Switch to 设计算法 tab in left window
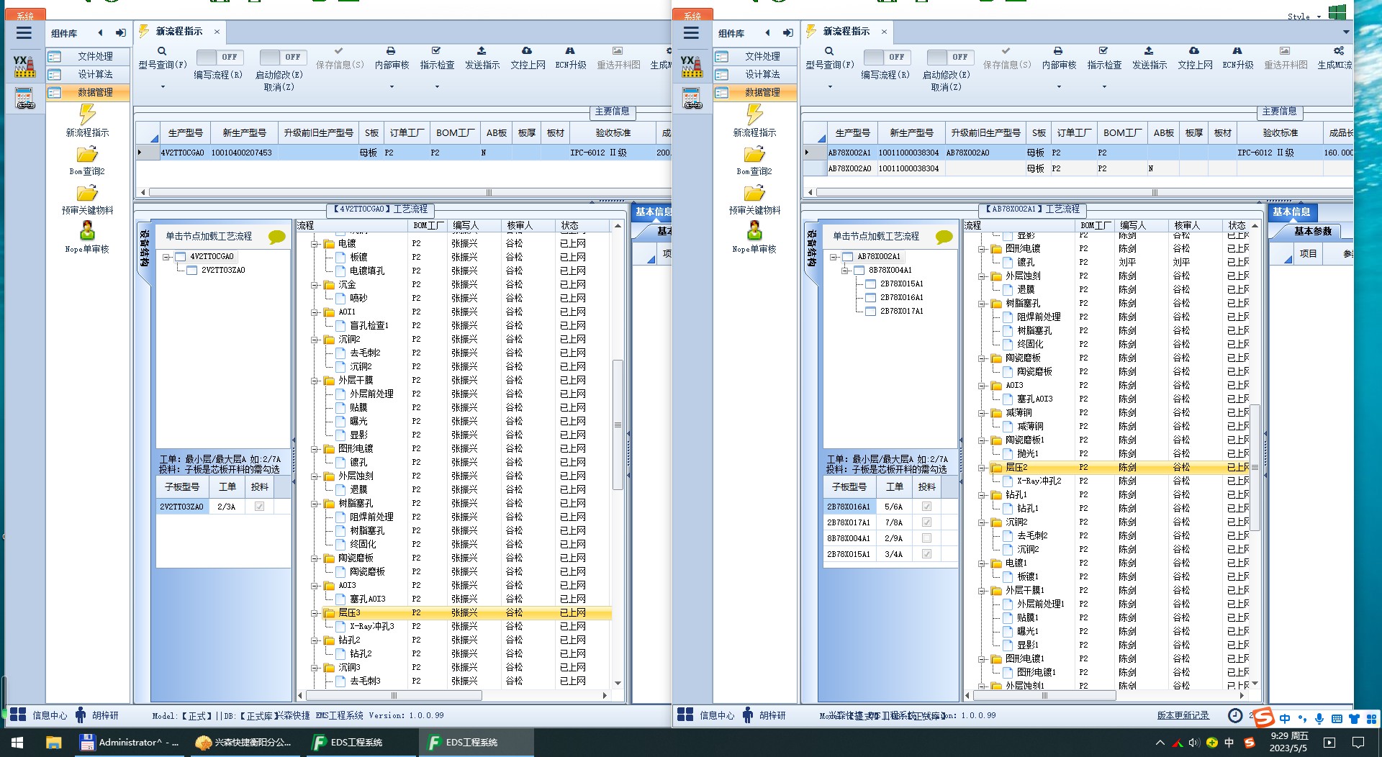Image resolution: width=1382 pixels, height=757 pixels. (89, 74)
